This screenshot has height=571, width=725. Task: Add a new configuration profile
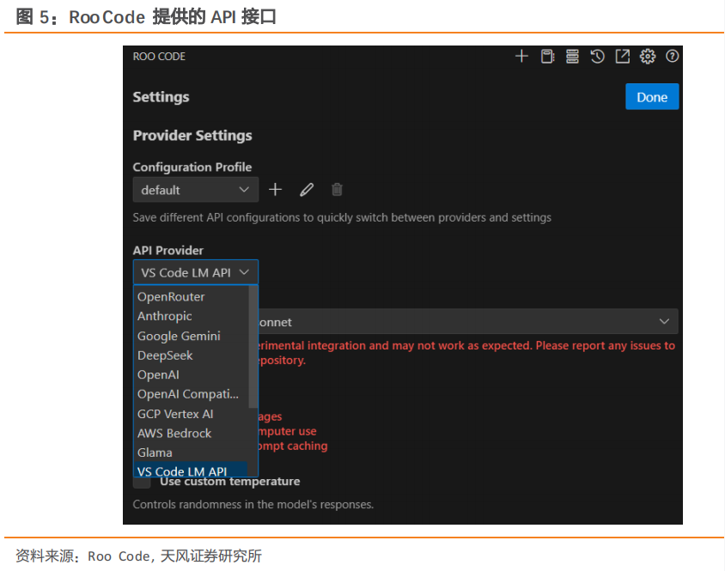pos(275,190)
